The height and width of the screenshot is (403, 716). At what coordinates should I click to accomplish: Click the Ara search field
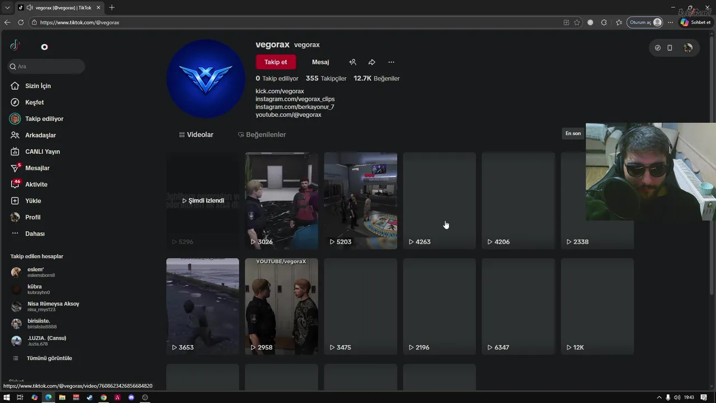46,66
